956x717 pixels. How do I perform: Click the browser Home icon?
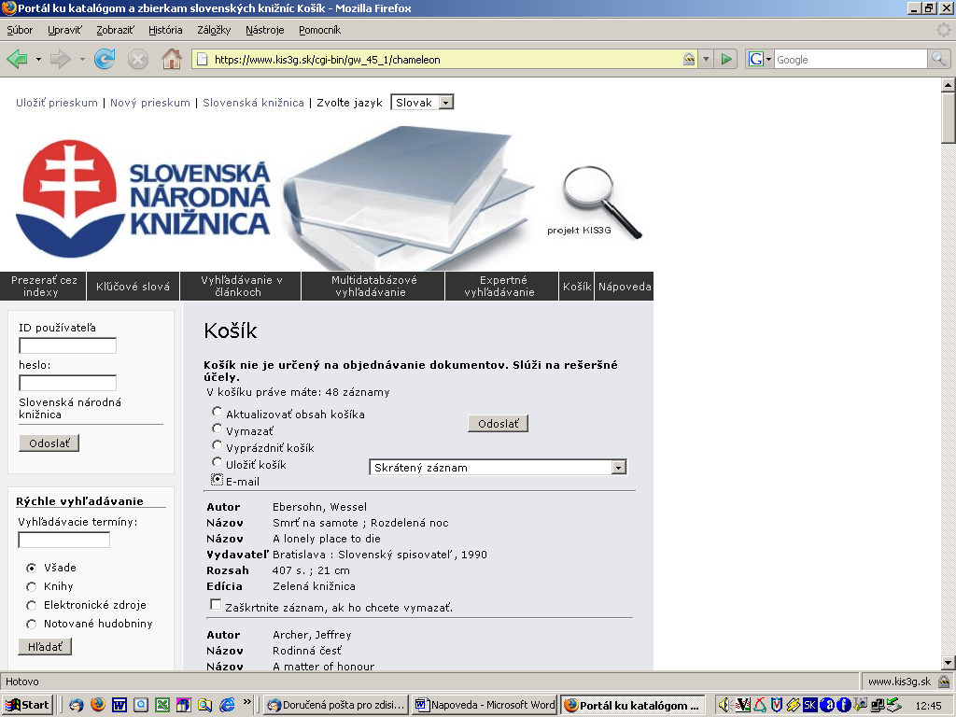172,60
